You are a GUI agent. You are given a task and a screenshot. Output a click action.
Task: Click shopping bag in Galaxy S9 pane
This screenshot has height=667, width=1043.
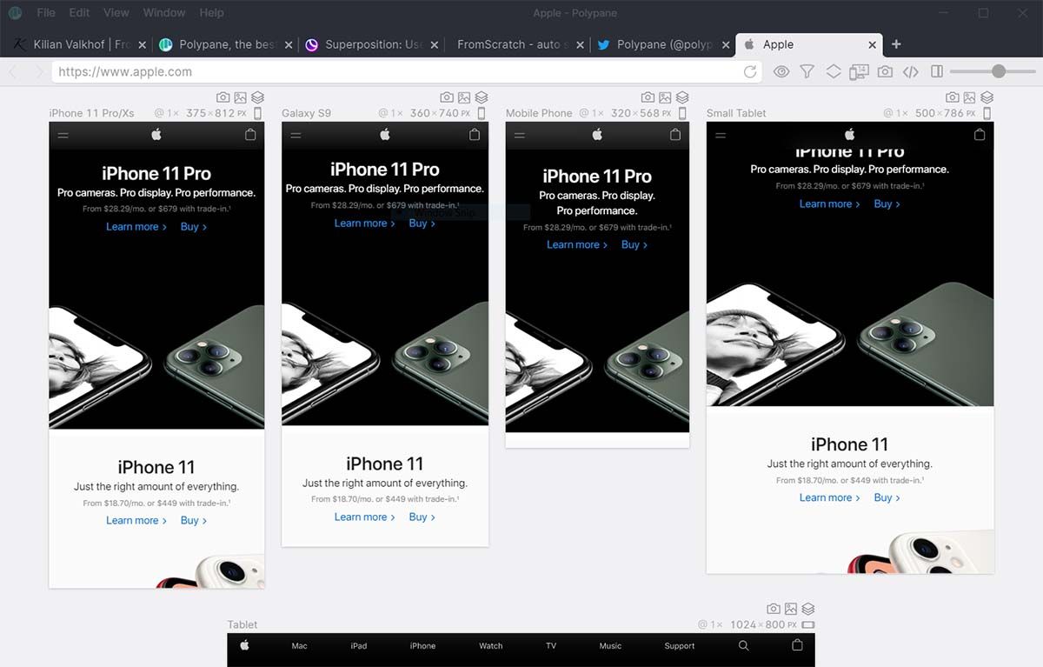pyautogui.click(x=475, y=134)
